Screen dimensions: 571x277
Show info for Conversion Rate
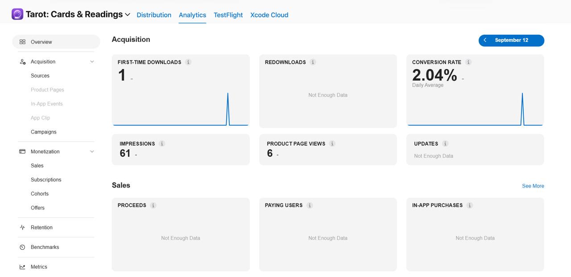point(468,62)
